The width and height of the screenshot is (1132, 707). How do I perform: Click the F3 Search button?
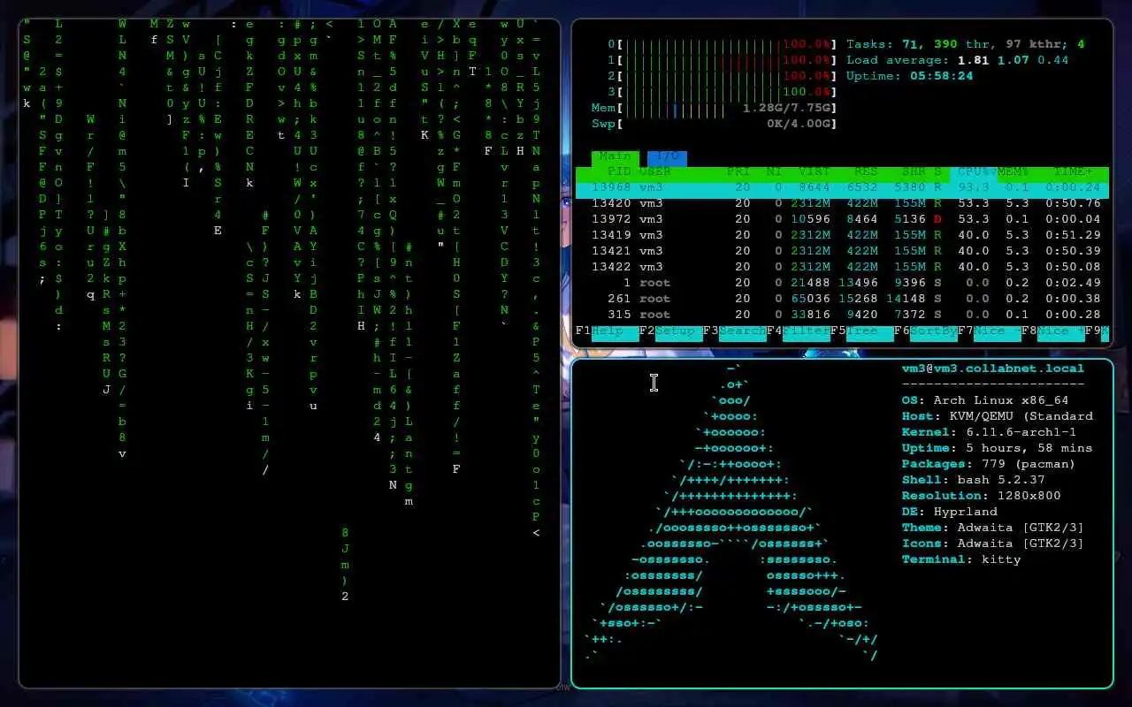pos(734,331)
